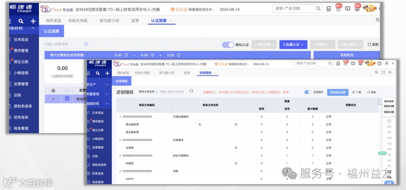This screenshot has height=190, width=406.
Task: Collapse the 3010000000000000000 tree row
Action: (x=120, y=117)
